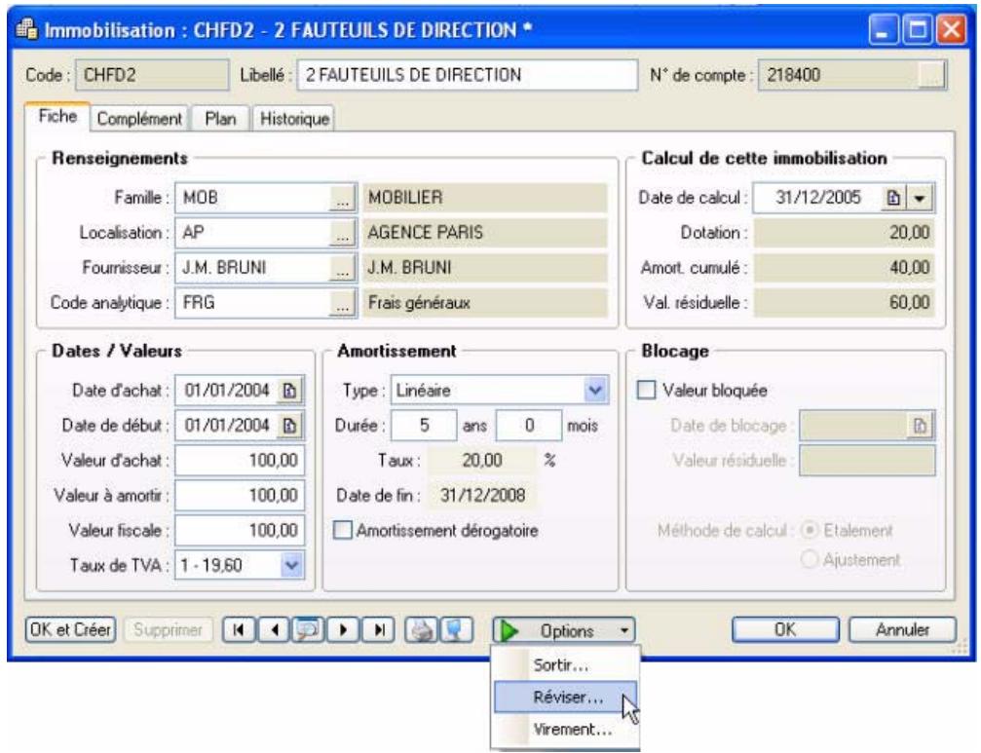981x753 pixels.
Task: Choose Sortir... from Options menu
Action: [x=566, y=664]
